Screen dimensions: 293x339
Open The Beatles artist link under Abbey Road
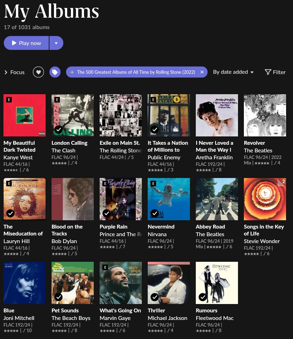210,234
